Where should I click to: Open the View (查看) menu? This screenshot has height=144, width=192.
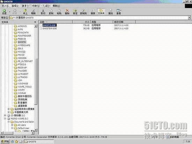coord(25,6)
